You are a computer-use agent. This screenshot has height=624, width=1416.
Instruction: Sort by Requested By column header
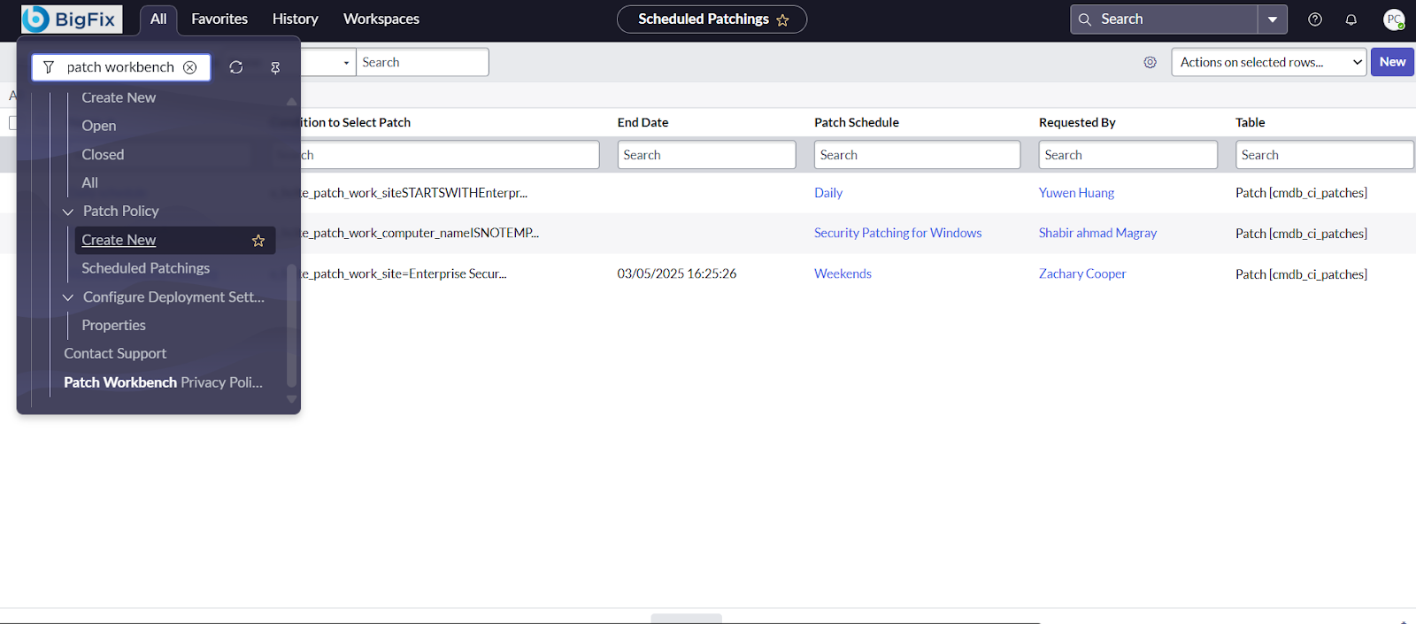pyautogui.click(x=1077, y=122)
